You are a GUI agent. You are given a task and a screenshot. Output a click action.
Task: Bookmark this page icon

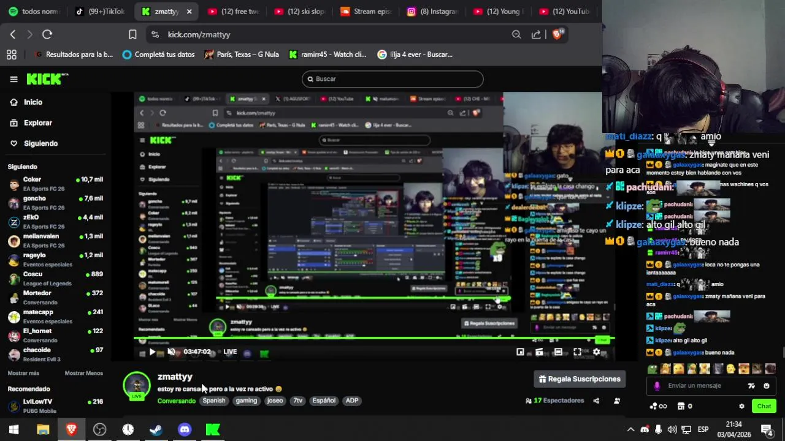click(132, 34)
